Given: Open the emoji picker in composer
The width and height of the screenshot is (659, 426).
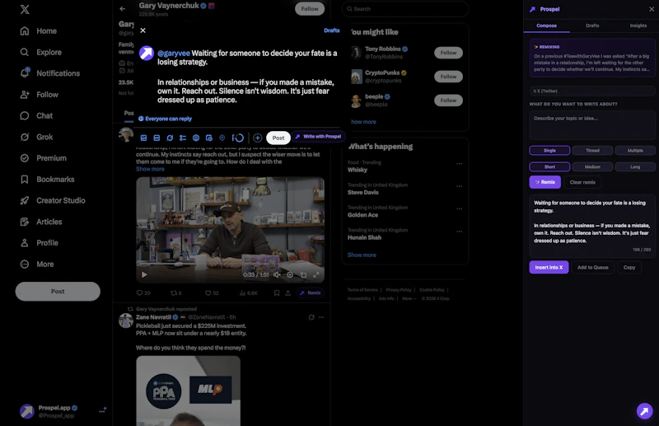Looking at the screenshot, I should click(x=196, y=138).
